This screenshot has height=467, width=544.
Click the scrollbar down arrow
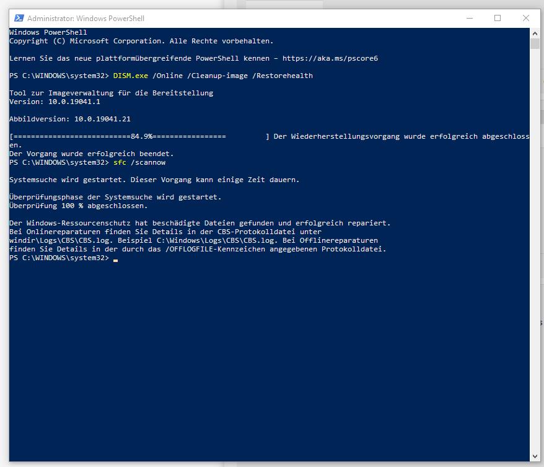coord(535,456)
